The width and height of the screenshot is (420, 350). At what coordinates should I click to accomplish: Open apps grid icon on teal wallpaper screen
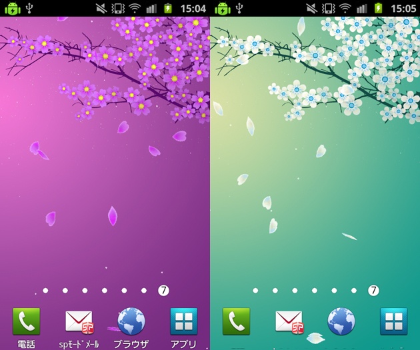(x=393, y=321)
